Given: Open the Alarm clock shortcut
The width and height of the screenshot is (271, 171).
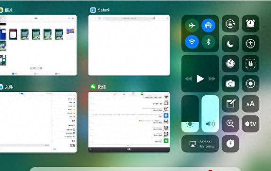Looking at the screenshot, I should [x=251, y=24].
